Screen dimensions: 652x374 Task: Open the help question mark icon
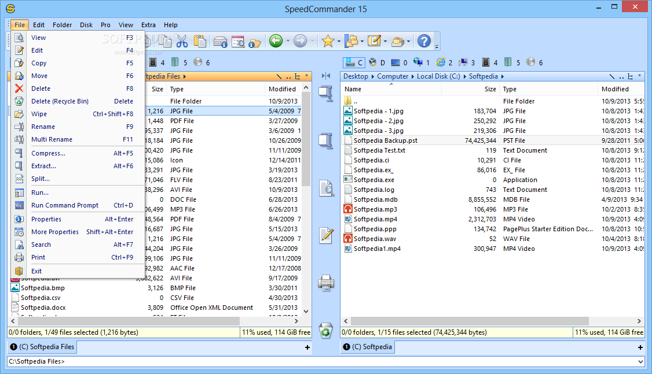(x=424, y=41)
